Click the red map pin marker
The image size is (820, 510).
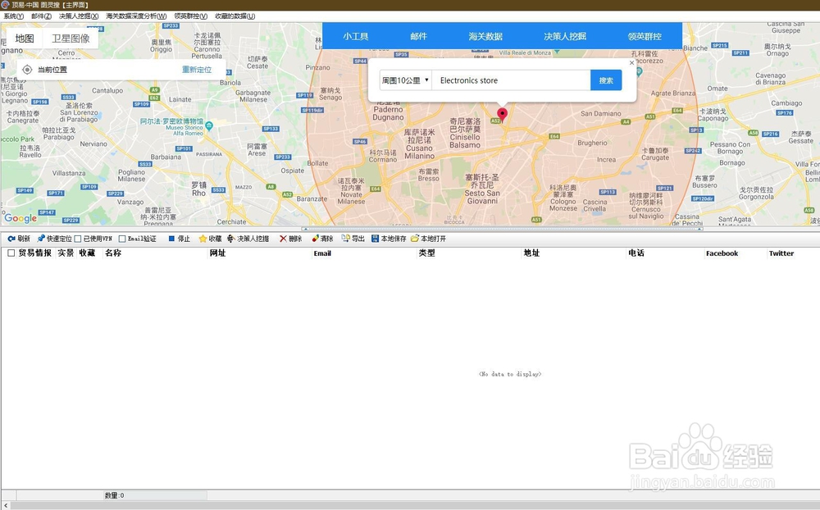(x=502, y=115)
